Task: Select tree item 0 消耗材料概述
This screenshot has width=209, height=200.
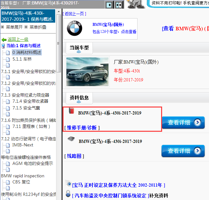Action: tap(27, 52)
